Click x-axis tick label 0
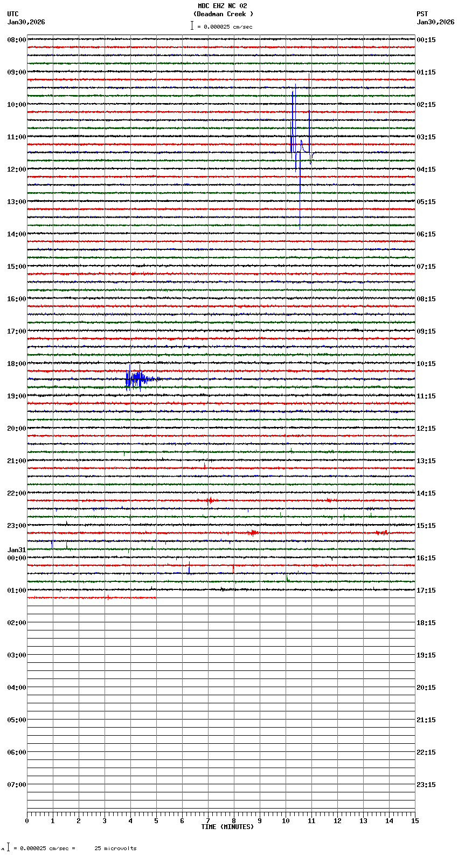This screenshot has height=855, width=458. pos(27,821)
